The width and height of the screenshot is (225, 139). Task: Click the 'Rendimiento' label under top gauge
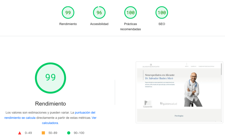click(x=68, y=24)
